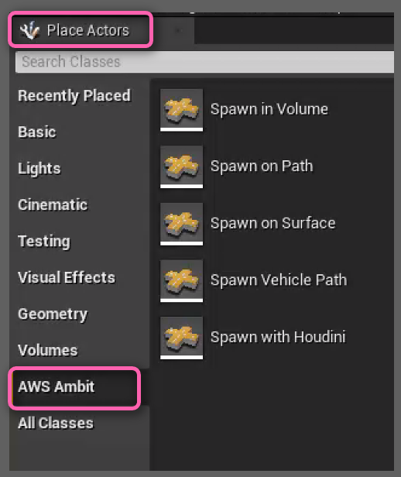Show the Cinematic category

[53, 204]
